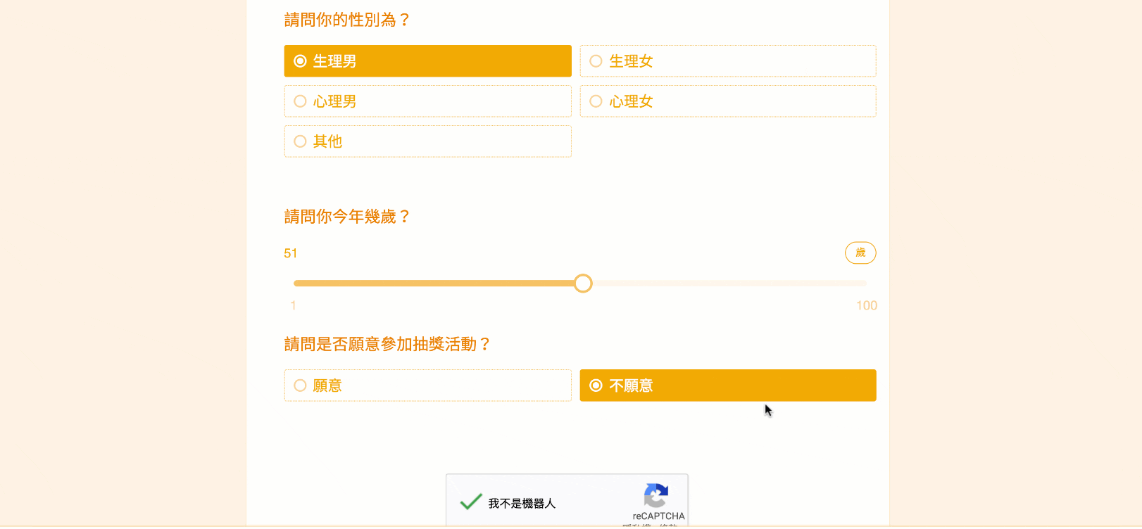Choose the 生理女 radio option
Viewport: 1142px width, 529px height.
point(727,61)
